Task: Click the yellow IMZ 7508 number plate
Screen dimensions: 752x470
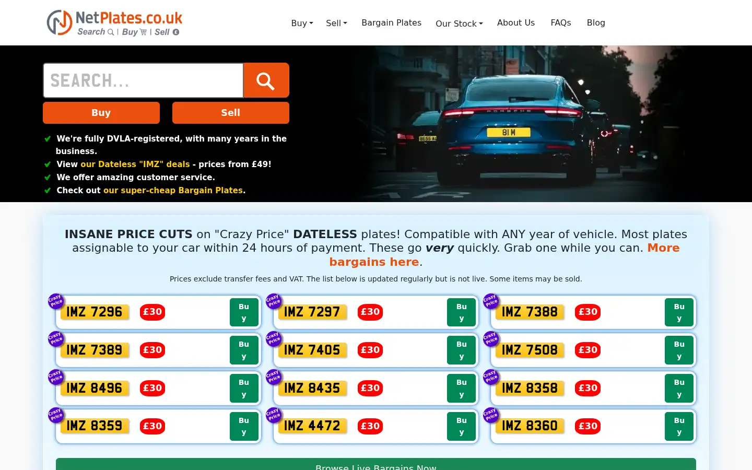Action: click(x=530, y=350)
